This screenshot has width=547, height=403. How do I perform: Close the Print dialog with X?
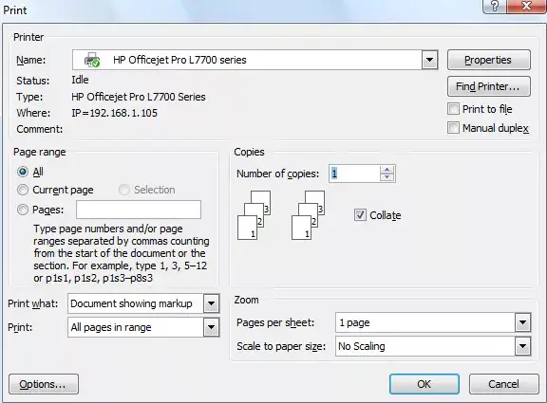coord(526,6)
